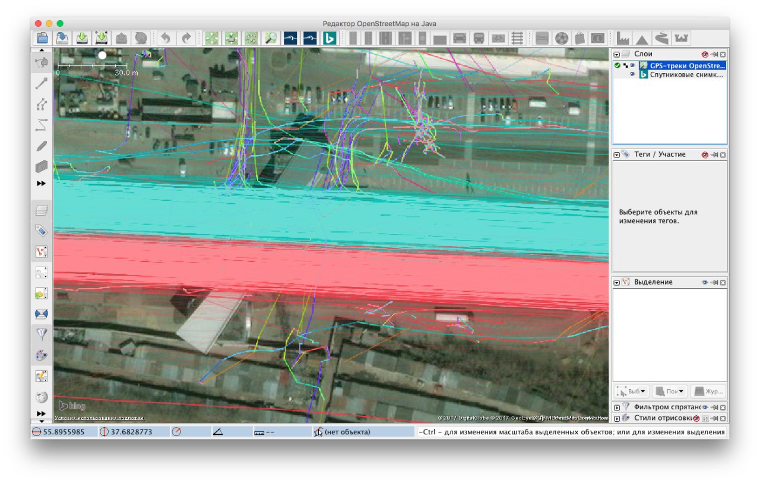Screen dimensions: 760x483
Task: Click the castle crown preset icon
Action: coord(682,38)
